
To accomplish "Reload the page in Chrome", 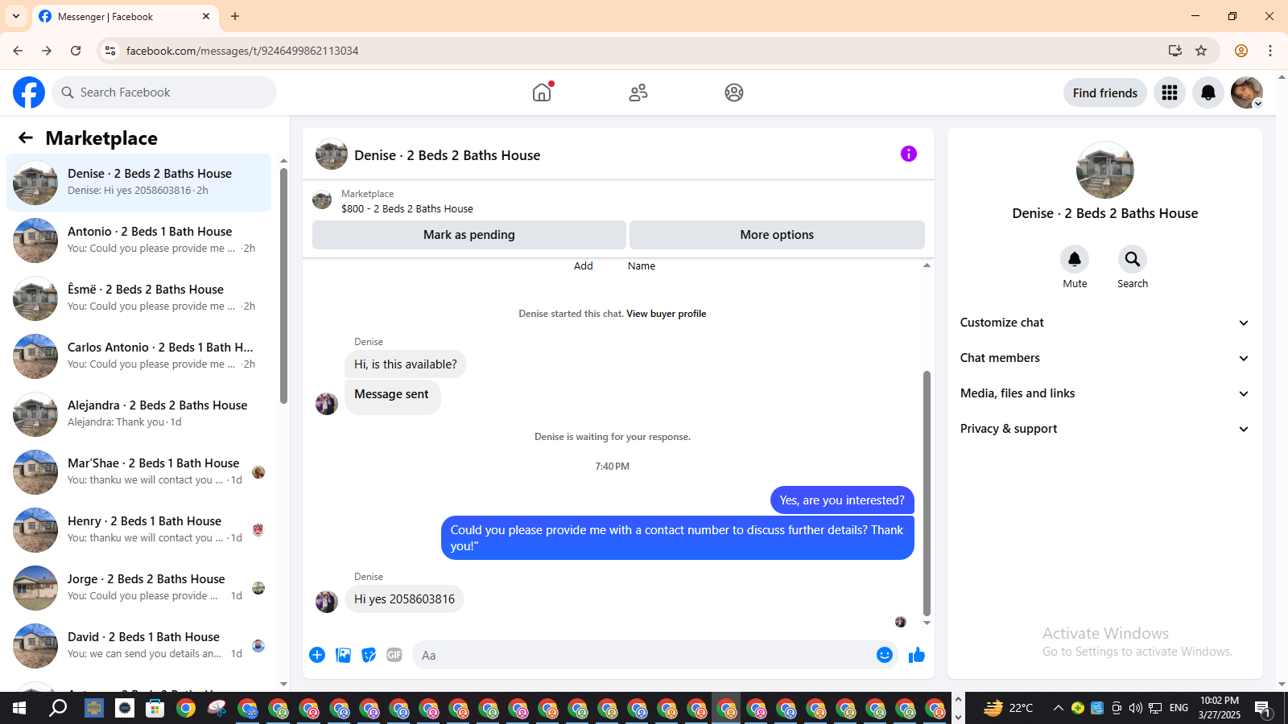I will click(76, 51).
